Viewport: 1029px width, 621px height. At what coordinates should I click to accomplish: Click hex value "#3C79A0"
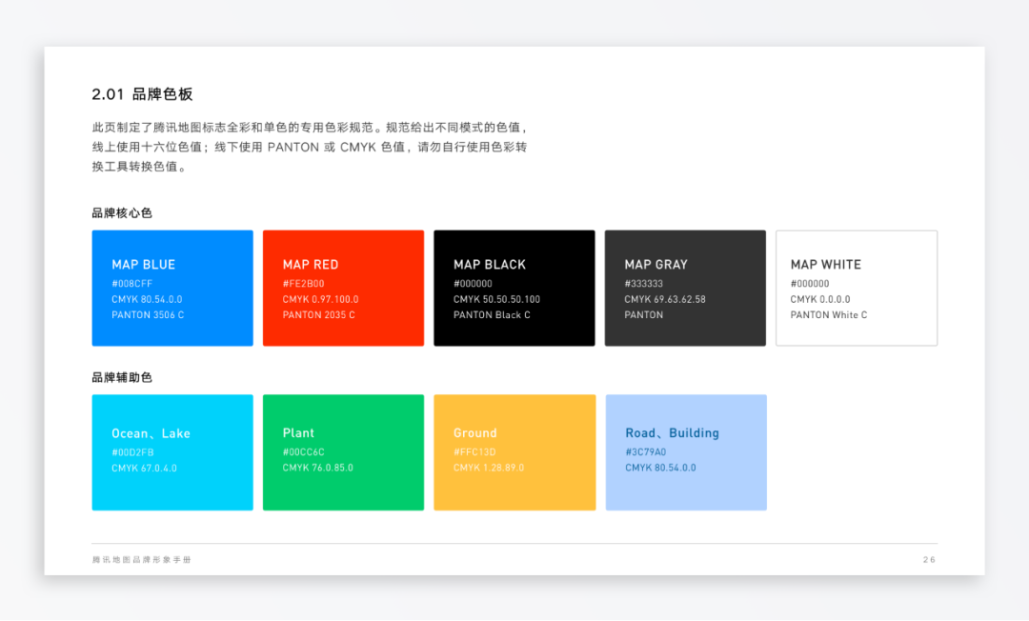tap(646, 452)
